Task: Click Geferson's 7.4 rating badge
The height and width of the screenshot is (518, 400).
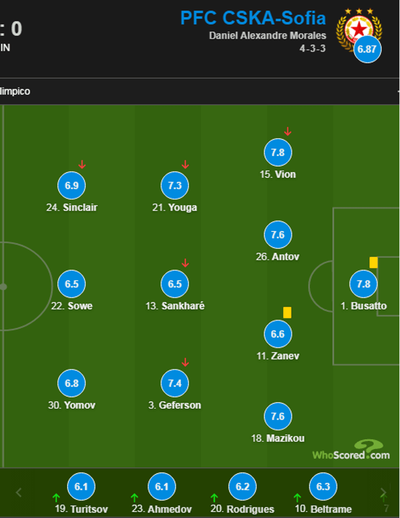Action: (175, 383)
